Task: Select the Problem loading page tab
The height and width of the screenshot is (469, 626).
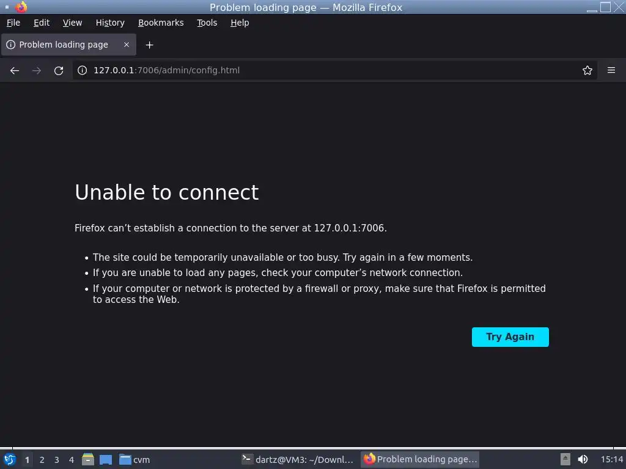Action: tap(68, 45)
